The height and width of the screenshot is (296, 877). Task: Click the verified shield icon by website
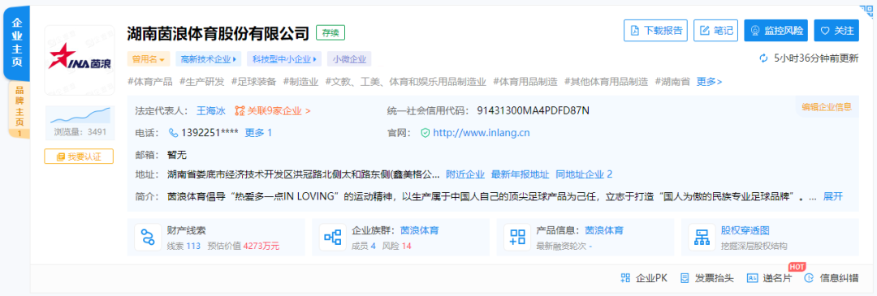tap(425, 133)
